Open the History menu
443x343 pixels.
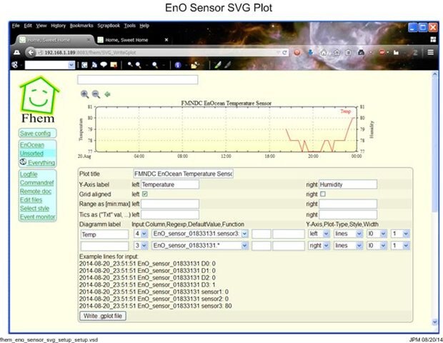click(58, 26)
